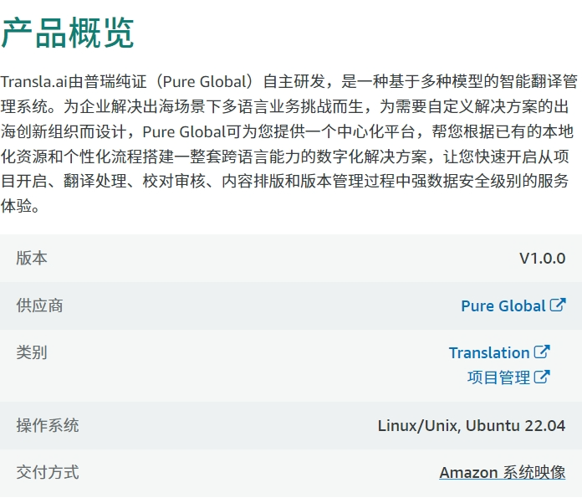Open the Pure Global vendor link
Image resolution: width=582 pixels, height=498 pixels.
click(503, 305)
